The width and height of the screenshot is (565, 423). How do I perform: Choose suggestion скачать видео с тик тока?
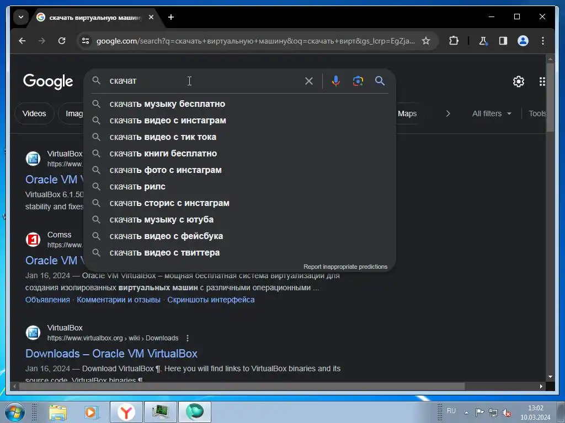(x=239, y=137)
